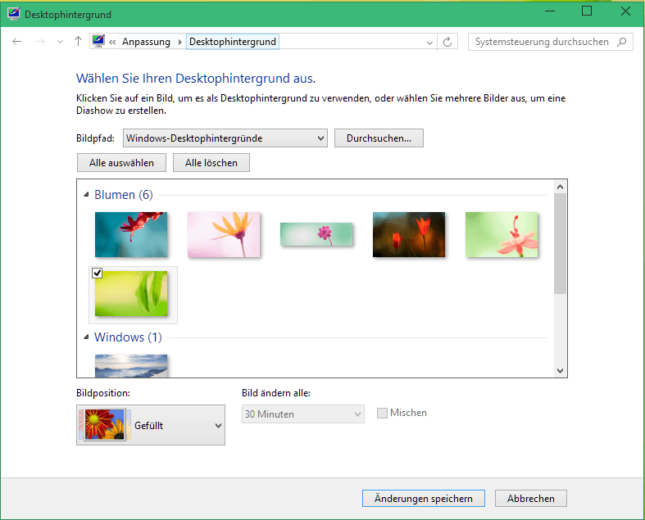This screenshot has width=645, height=520.
Task: Click Abbrechen
Action: click(x=530, y=498)
